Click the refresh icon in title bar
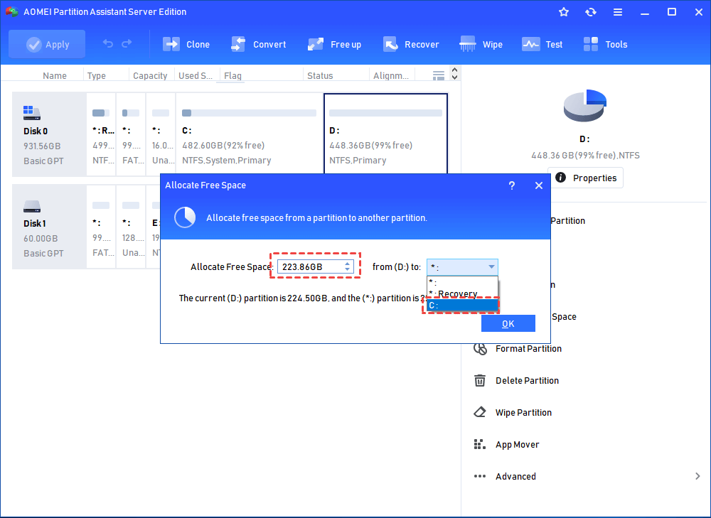Viewport: 711px width, 518px height. pos(590,12)
